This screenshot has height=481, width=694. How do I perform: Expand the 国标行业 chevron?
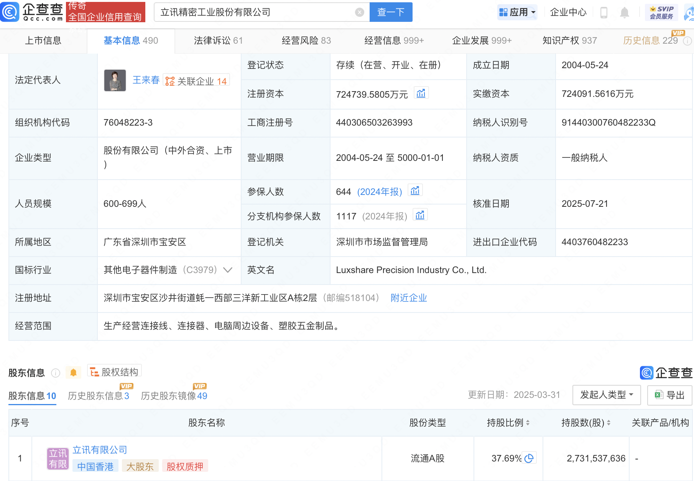[x=228, y=270]
